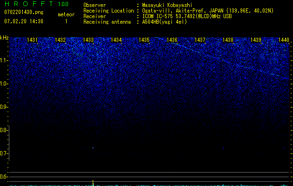Click the yellow signal spike on the bottom trace

(93, 183)
